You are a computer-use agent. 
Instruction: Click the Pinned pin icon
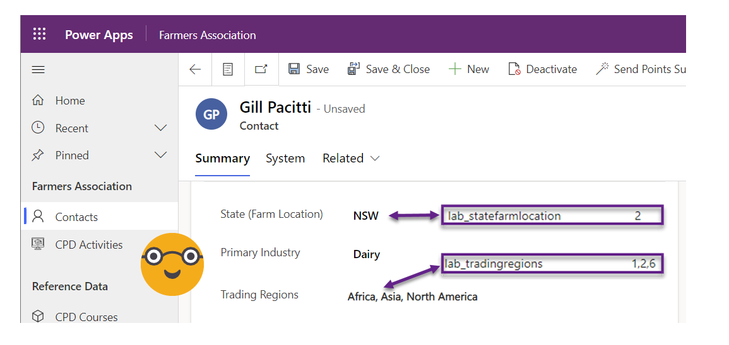coord(38,156)
